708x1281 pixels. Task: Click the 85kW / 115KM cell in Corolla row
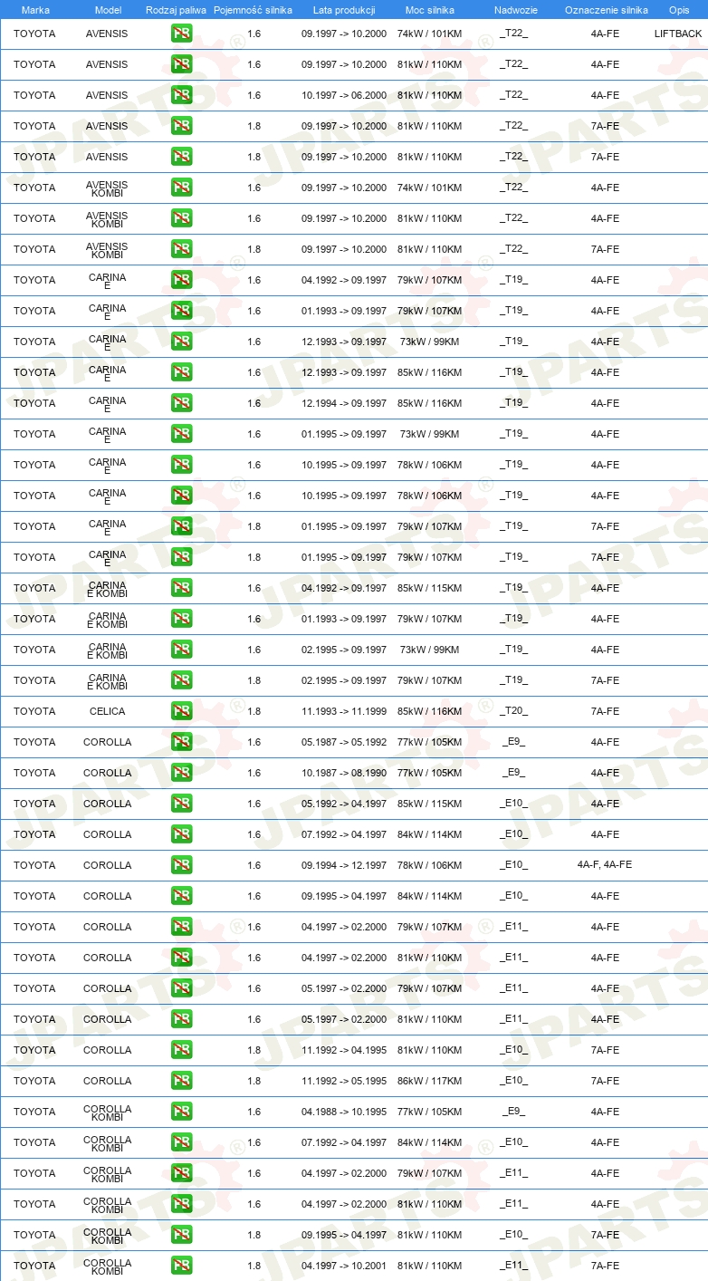pyautogui.click(x=429, y=804)
